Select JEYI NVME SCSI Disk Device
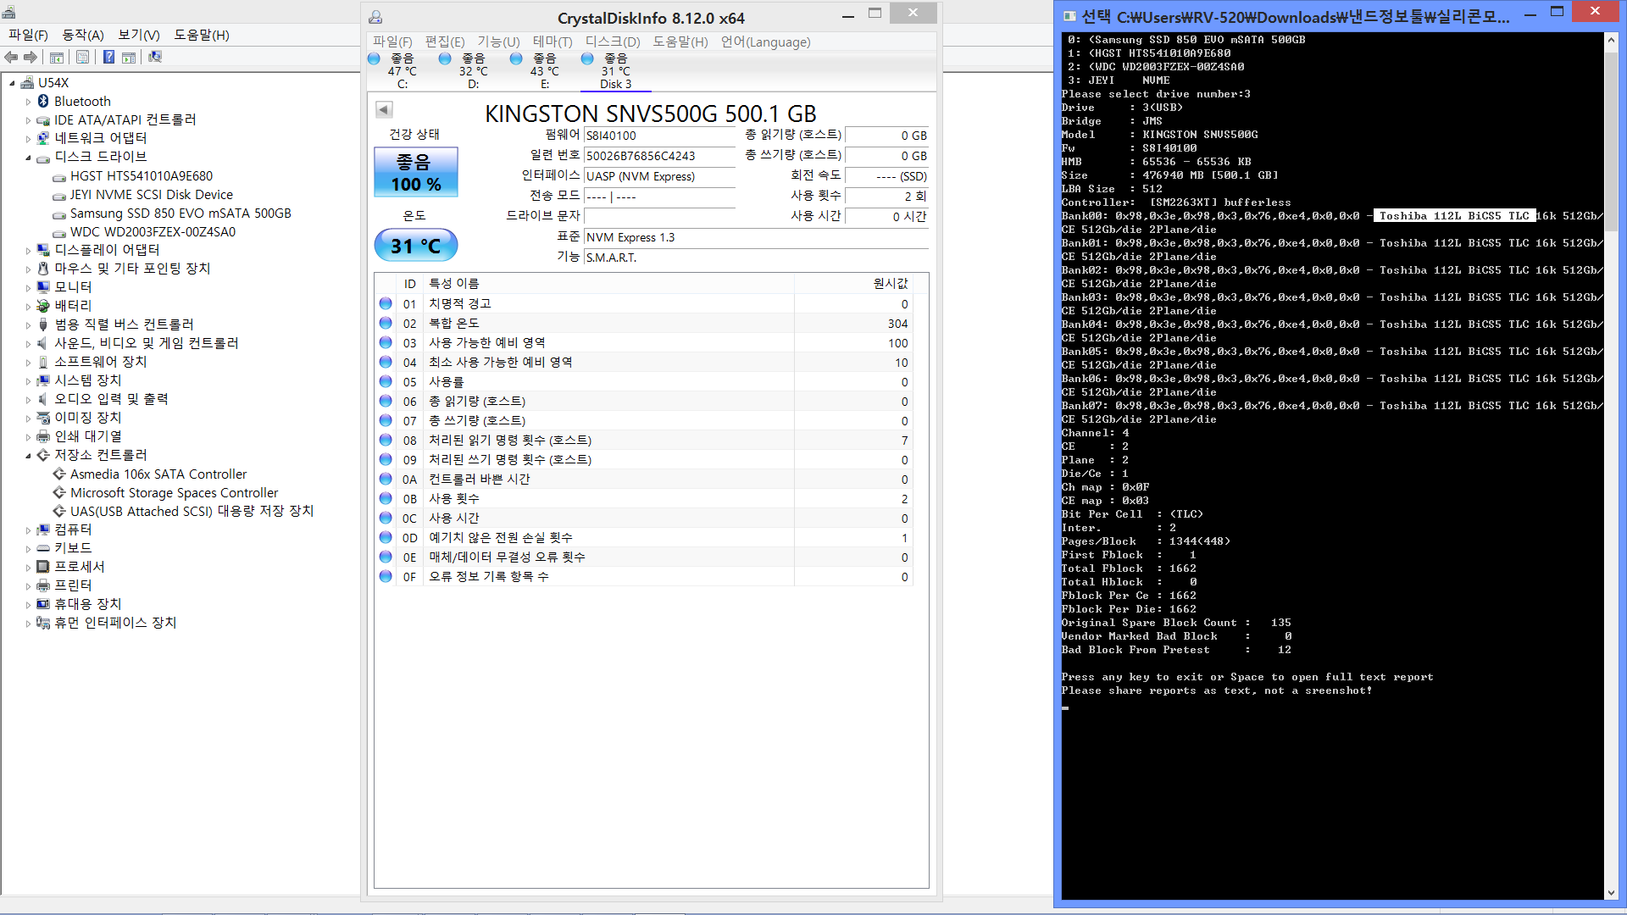 151,195
